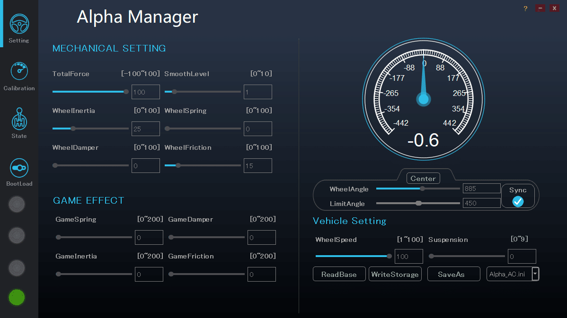Close the Alpha Manager window

[554, 8]
